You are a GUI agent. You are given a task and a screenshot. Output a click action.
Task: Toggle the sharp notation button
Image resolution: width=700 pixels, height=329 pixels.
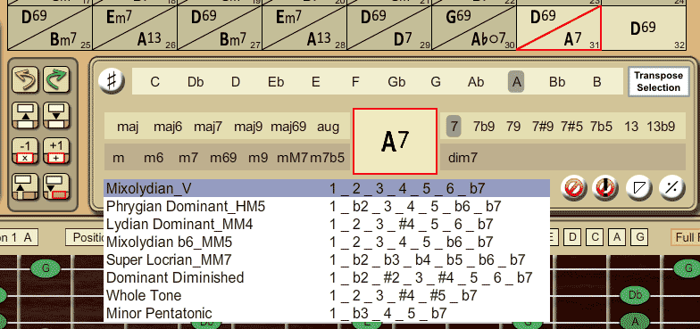[112, 82]
